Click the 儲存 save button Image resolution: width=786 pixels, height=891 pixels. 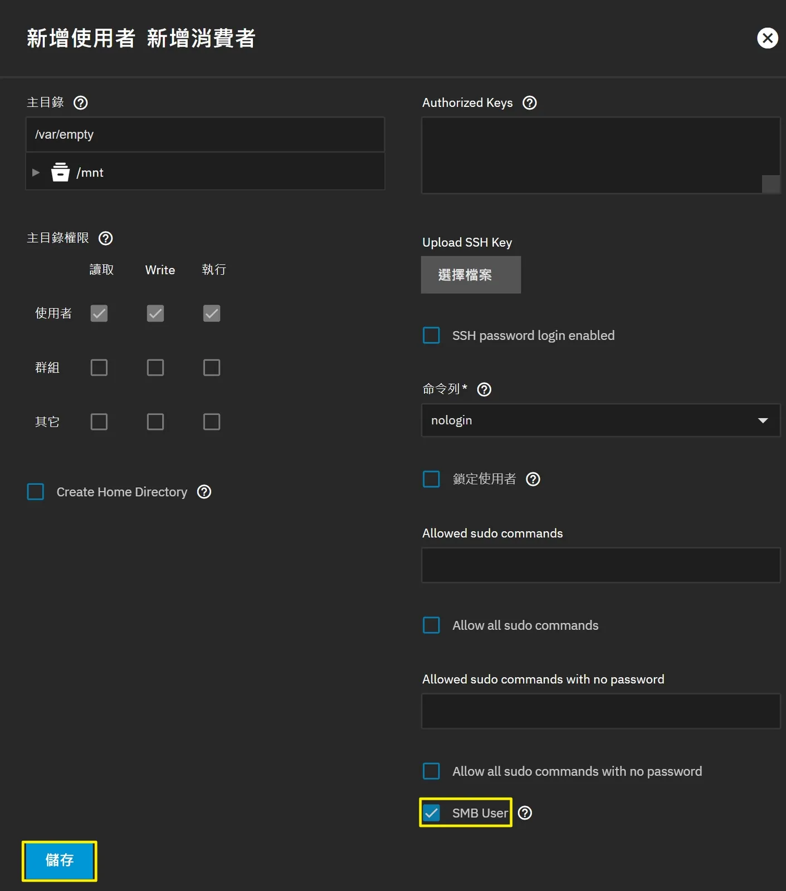coord(60,861)
